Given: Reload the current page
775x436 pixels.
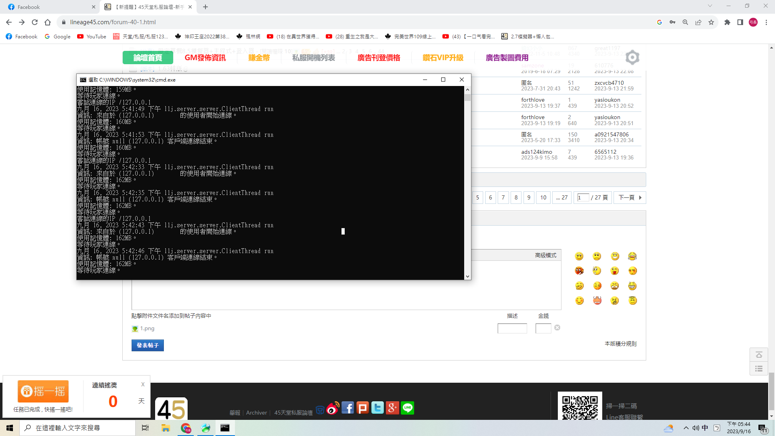Looking at the screenshot, I should coord(35,22).
